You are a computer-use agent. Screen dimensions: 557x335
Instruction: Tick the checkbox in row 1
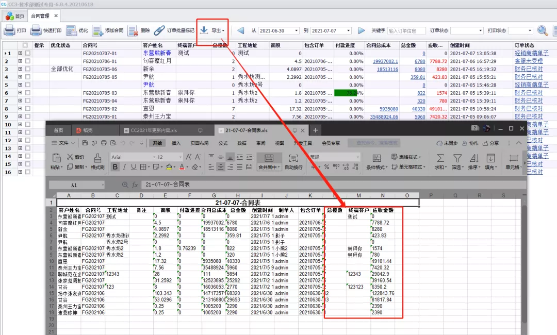[28, 54]
